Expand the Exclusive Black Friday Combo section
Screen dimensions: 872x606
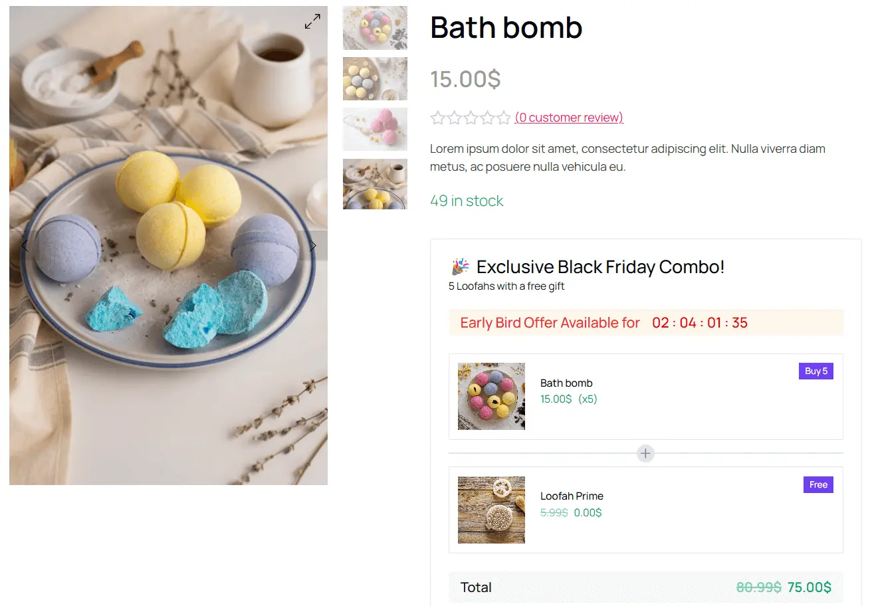coord(600,266)
